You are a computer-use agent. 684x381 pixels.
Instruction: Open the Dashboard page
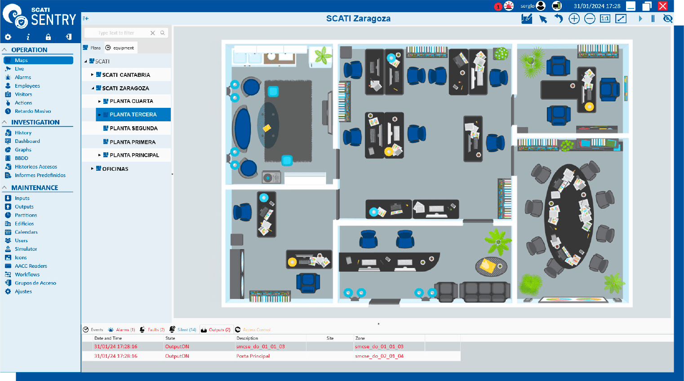point(27,141)
